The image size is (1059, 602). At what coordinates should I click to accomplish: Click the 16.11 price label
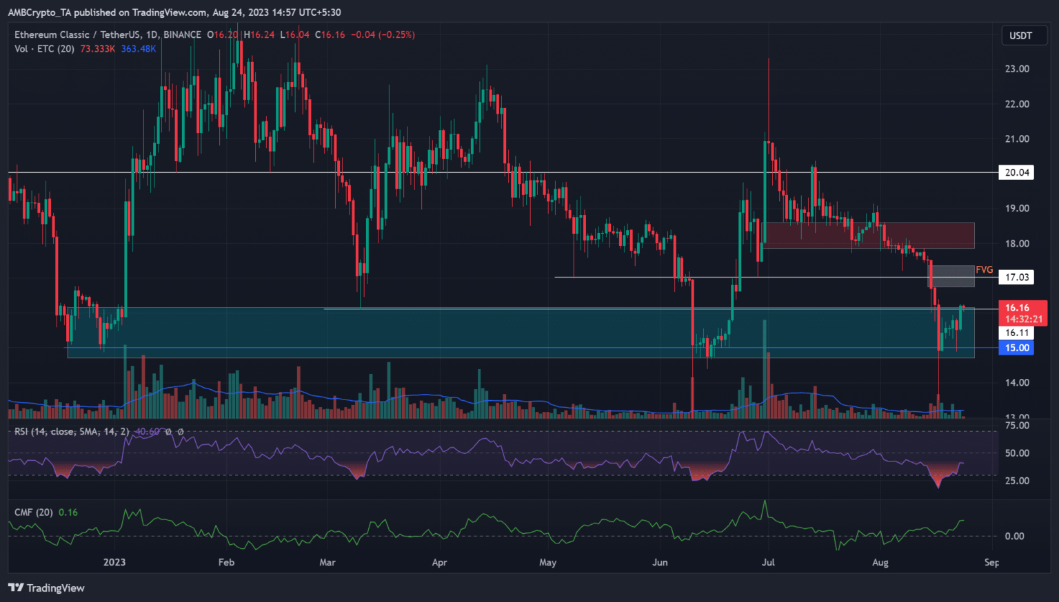coord(1016,333)
